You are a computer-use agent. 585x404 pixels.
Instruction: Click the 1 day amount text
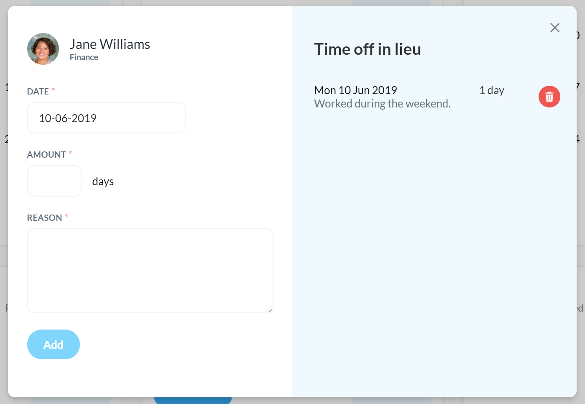(492, 90)
